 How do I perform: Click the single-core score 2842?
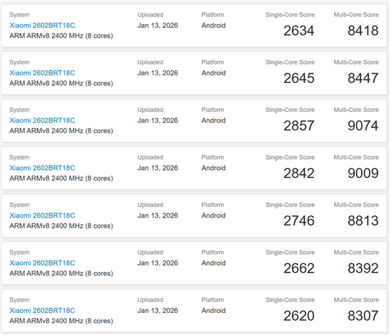point(299,173)
